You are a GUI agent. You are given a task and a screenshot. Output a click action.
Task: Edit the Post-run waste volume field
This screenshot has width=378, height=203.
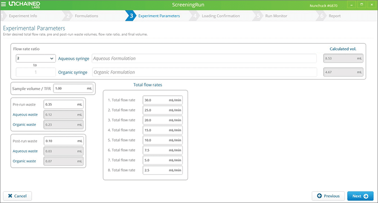point(62,141)
